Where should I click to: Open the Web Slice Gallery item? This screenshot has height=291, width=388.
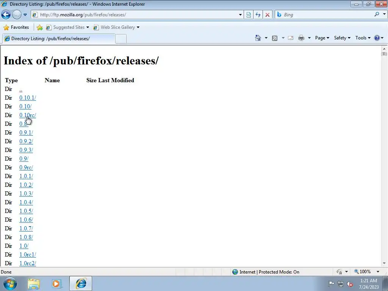point(116,27)
